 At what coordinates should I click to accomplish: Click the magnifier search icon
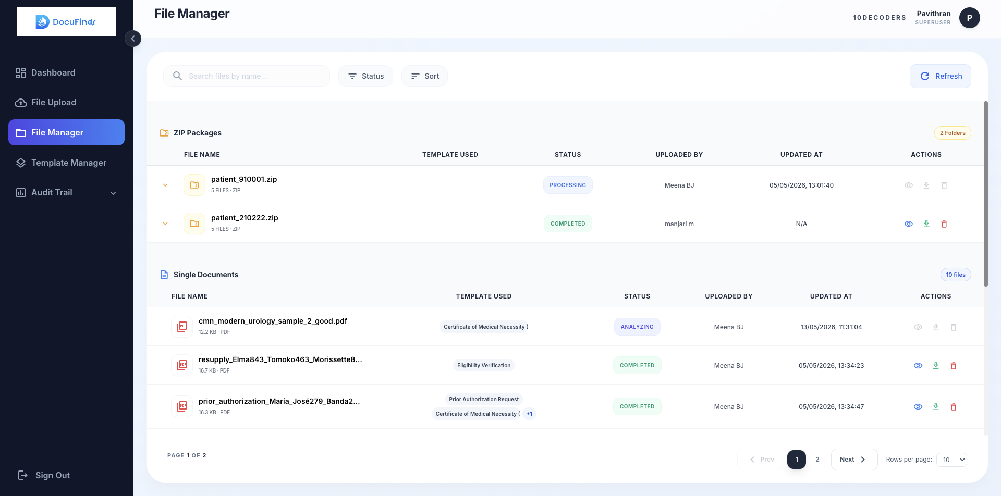(x=177, y=76)
